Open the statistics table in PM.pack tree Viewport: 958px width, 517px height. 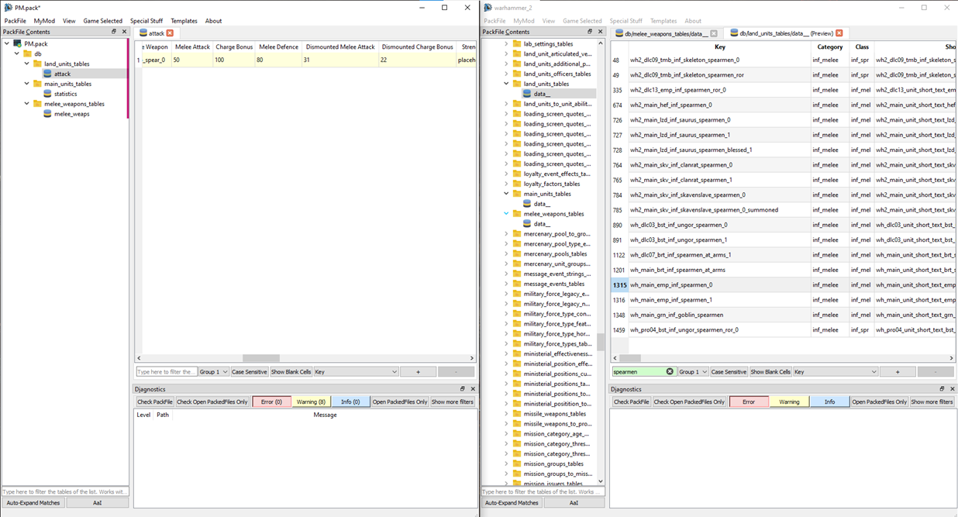65,94
